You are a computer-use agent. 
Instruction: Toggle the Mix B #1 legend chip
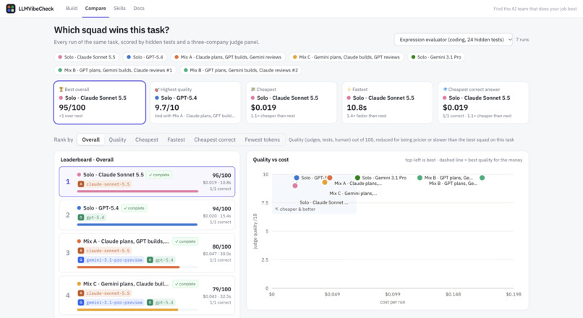click(x=115, y=70)
